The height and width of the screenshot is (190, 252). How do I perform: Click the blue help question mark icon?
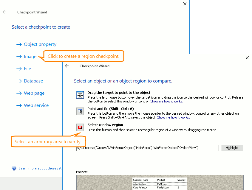tap(14, 168)
